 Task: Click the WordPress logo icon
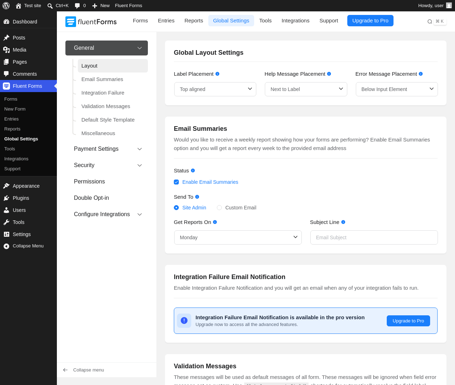click(6, 6)
